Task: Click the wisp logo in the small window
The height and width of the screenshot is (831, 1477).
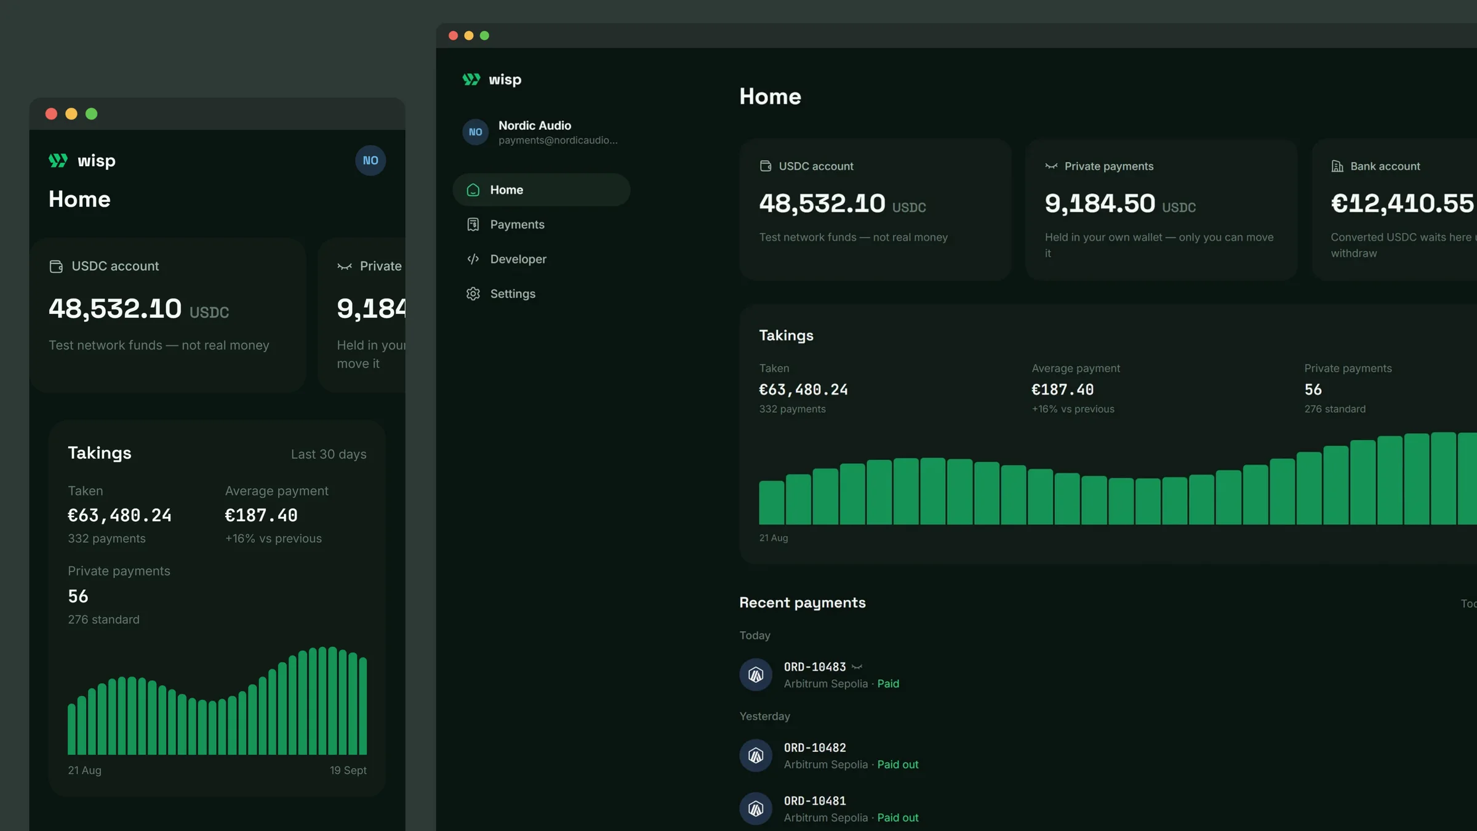Action: click(x=82, y=161)
